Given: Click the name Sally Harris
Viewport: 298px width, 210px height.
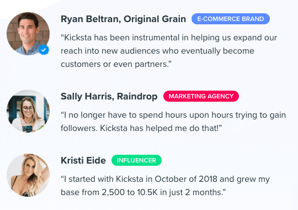Looking at the screenshot, I should pyautogui.click(x=87, y=96).
